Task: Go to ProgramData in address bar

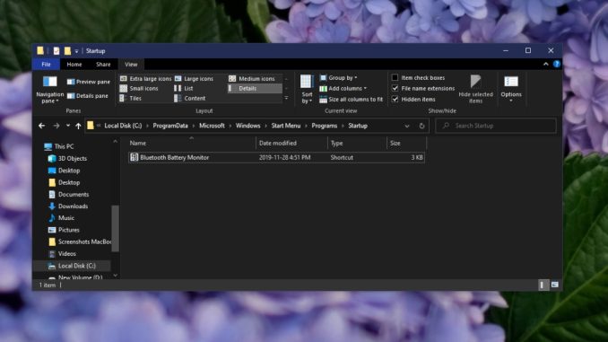Action: [170, 126]
